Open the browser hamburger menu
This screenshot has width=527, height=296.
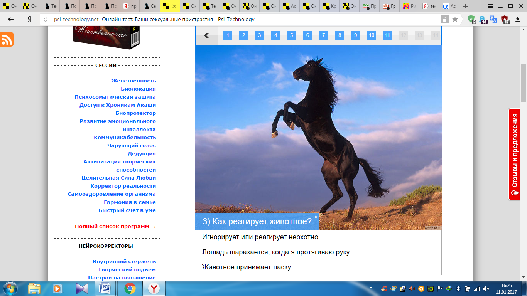(490, 6)
